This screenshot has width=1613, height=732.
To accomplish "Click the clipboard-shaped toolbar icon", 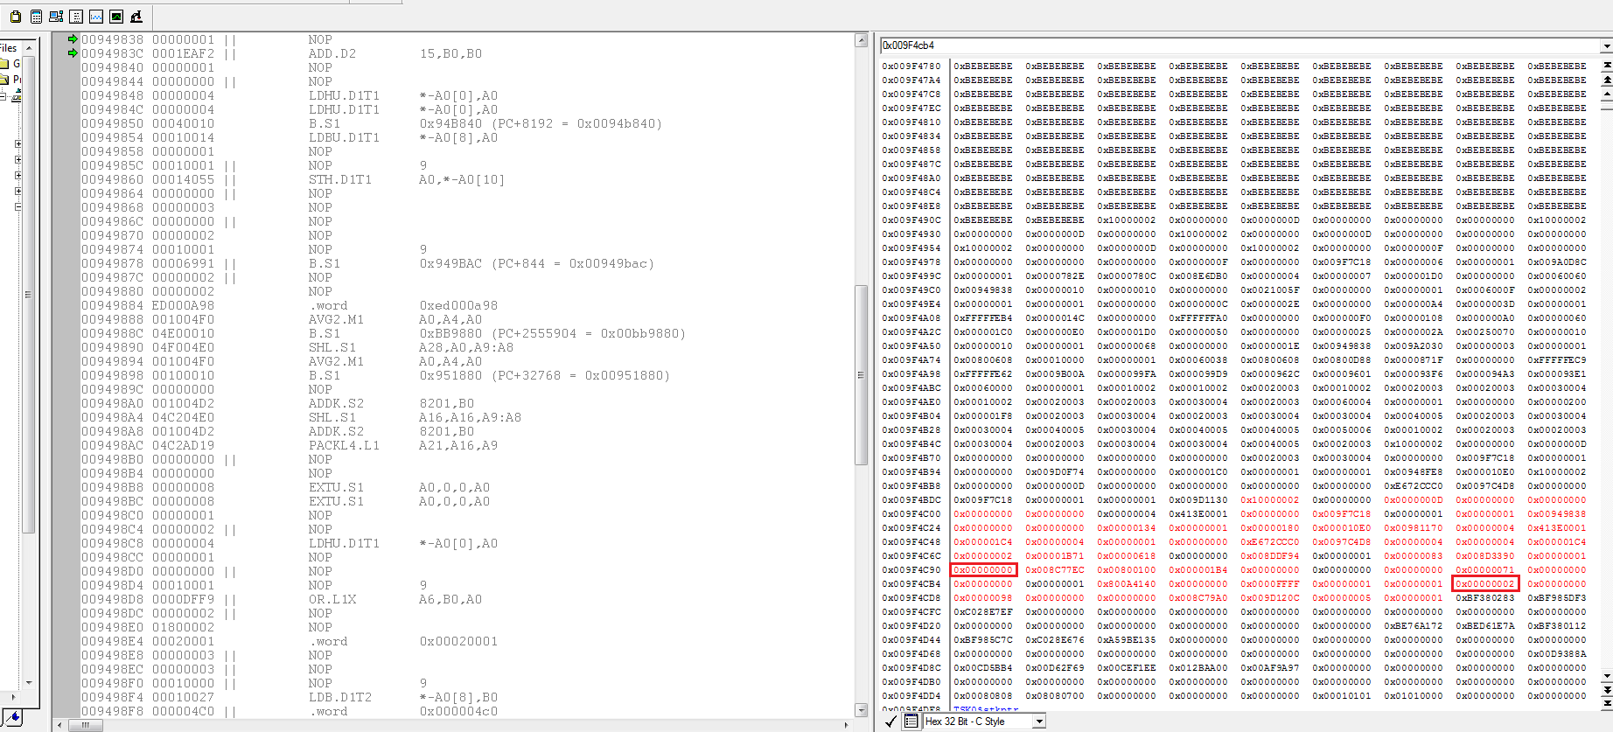I will pyautogui.click(x=15, y=17).
